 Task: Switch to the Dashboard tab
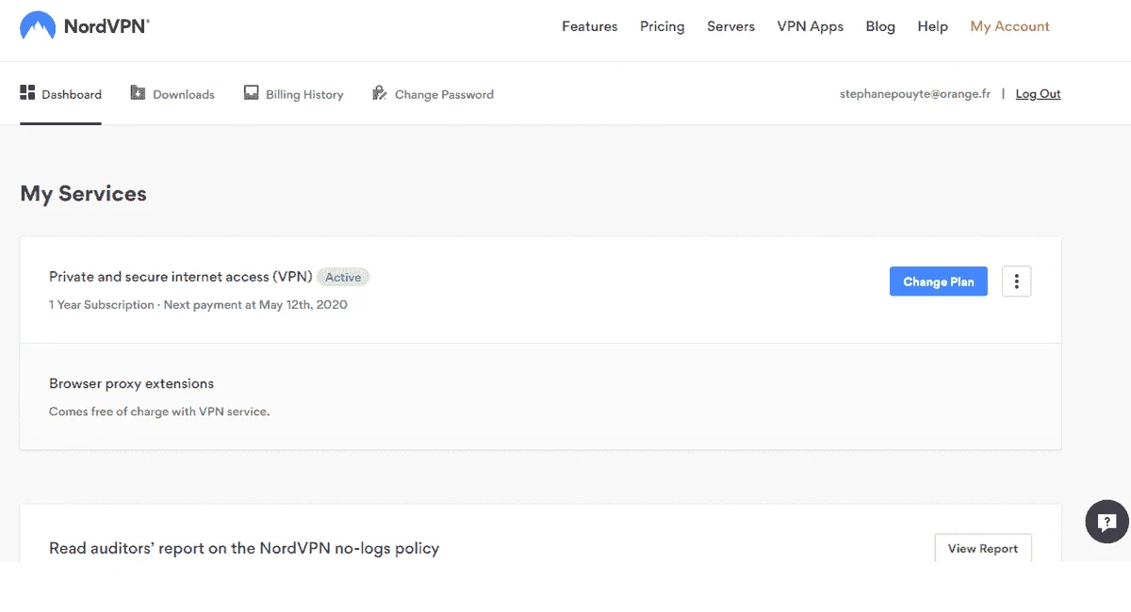[x=60, y=94]
